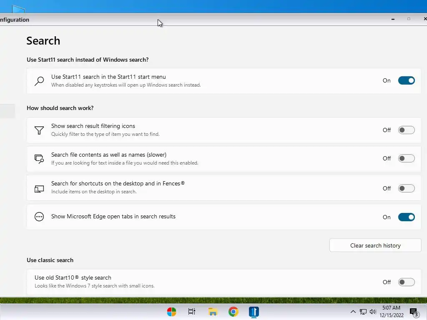Click the network icon in system tray

pos(363,312)
